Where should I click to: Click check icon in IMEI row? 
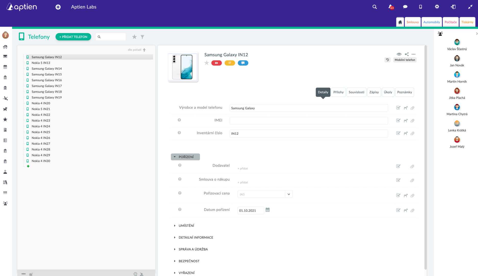[x=398, y=120]
